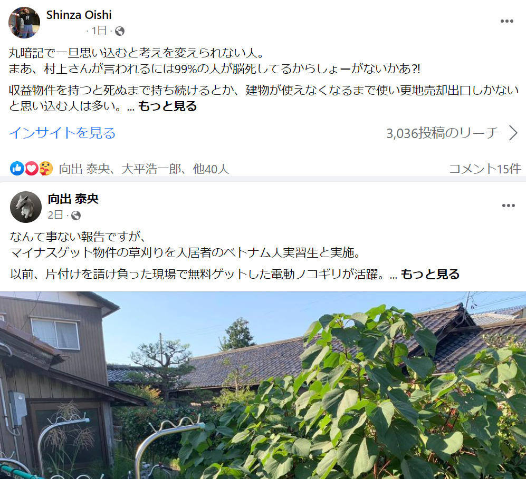Viewport: 526px width, 479px height.
Task: Open 向出 泰央's wolf avatar
Action: click(26, 207)
